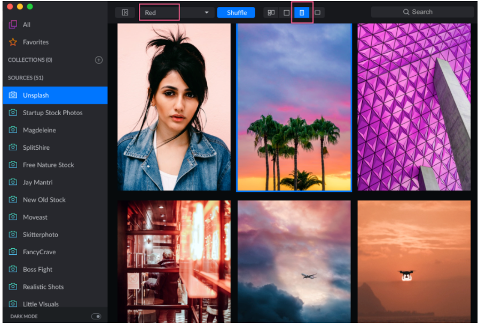Open the palm trees sunset photo
Image resolution: width=478 pixels, height=324 pixels.
(x=294, y=107)
